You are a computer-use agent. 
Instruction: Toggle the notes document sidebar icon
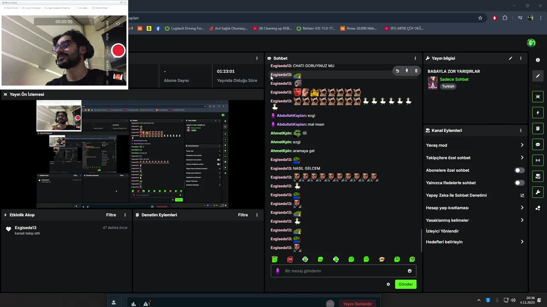pos(538,129)
